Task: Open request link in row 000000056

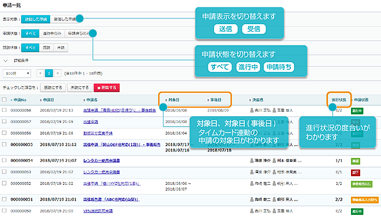Action: [x=98, y=133]
